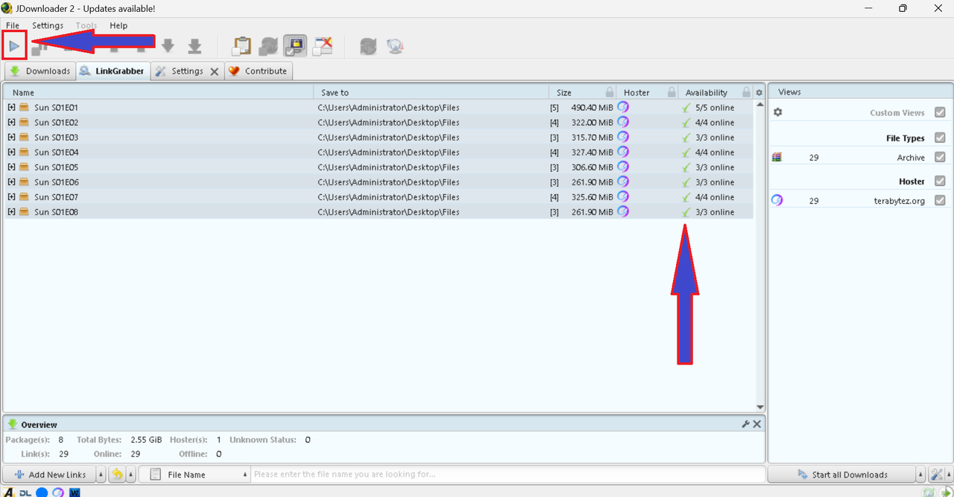The height and width of the screenshot is (497, 954).
Task: Click the lock icon in Size column header
Action: pos(610,92)
